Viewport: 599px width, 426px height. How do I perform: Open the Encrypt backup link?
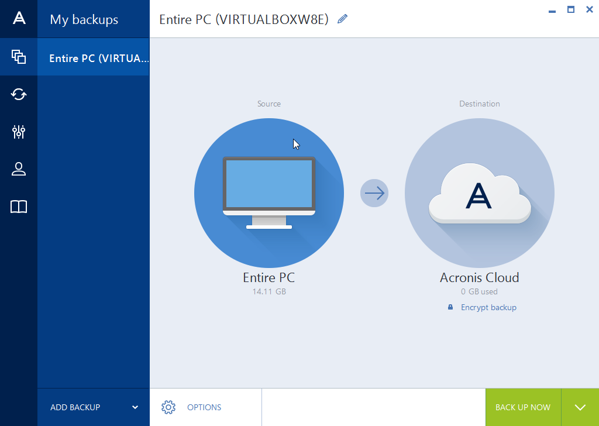click(488, 307)
